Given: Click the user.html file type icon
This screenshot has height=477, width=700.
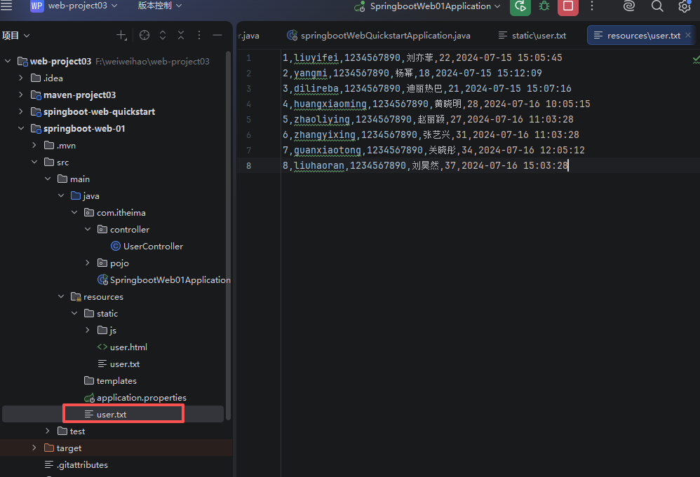Looking at the screenshot, I should point(102,347).
